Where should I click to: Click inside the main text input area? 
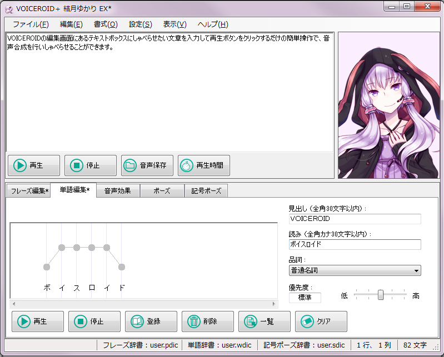[x=170, y=92]
